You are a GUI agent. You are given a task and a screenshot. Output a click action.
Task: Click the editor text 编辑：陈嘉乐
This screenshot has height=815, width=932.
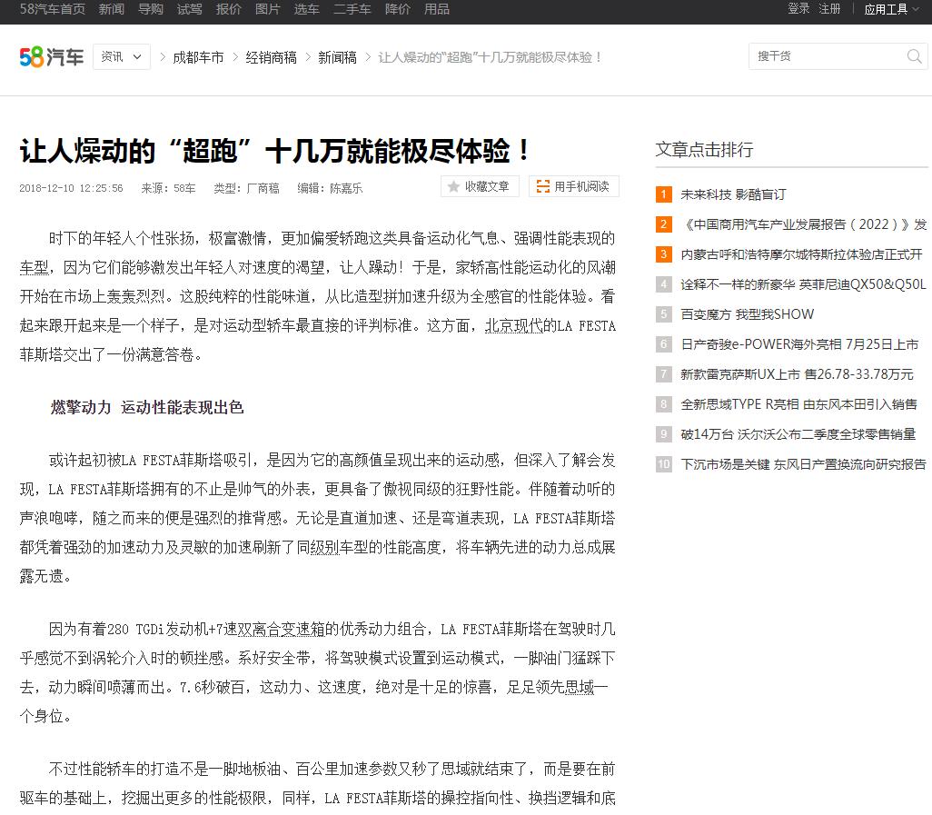tap(330, 188)
